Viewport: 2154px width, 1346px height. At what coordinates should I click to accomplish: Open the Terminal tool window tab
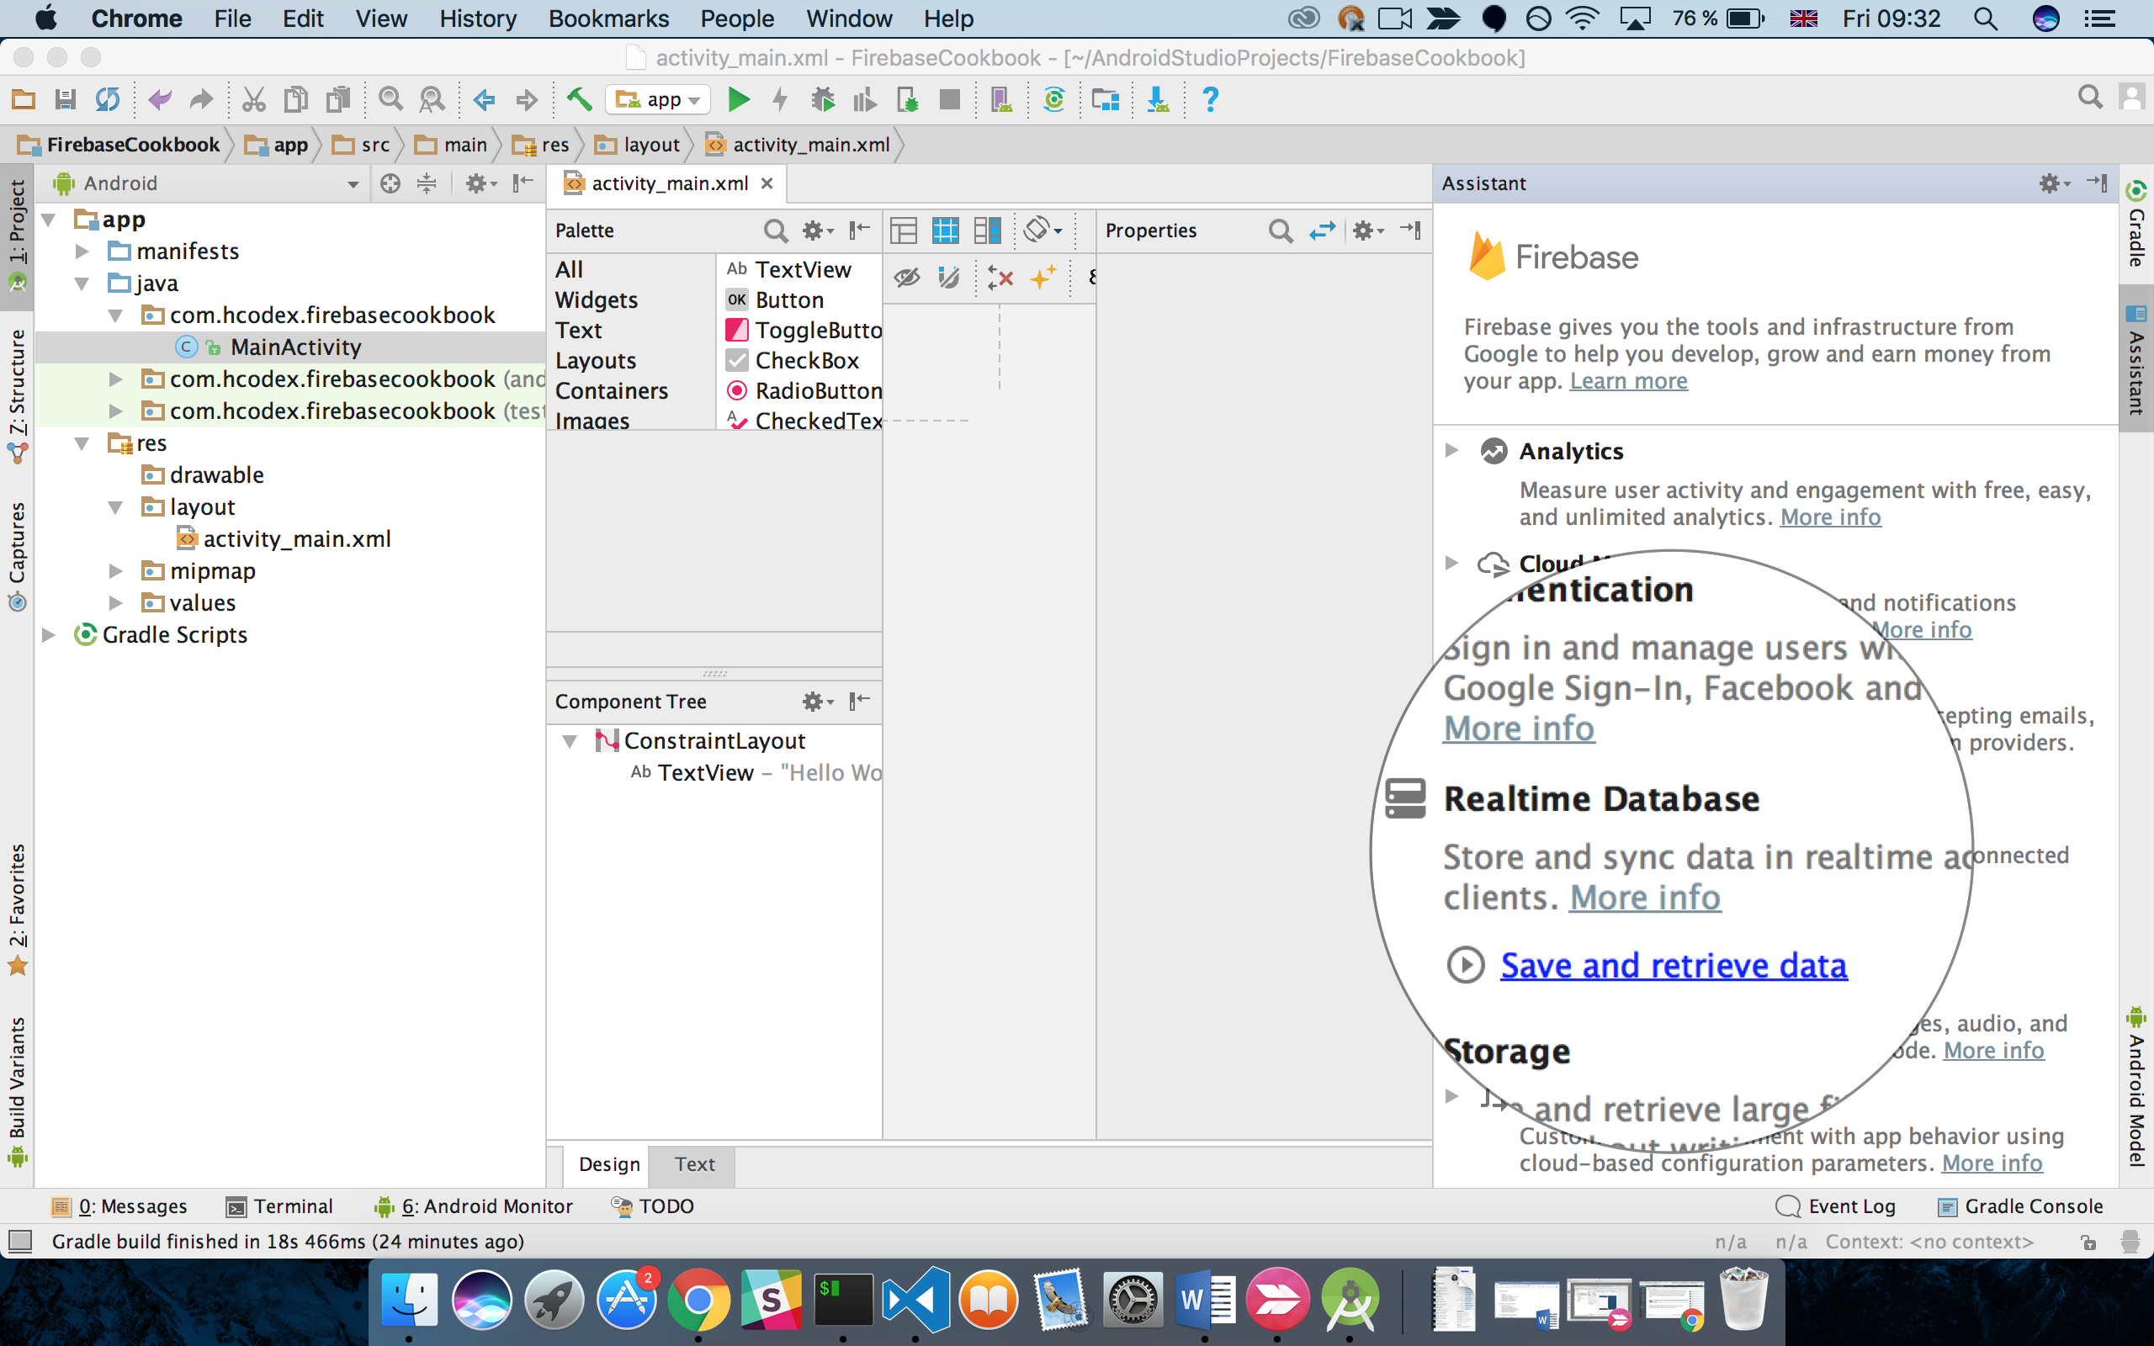pos(279,1206)
